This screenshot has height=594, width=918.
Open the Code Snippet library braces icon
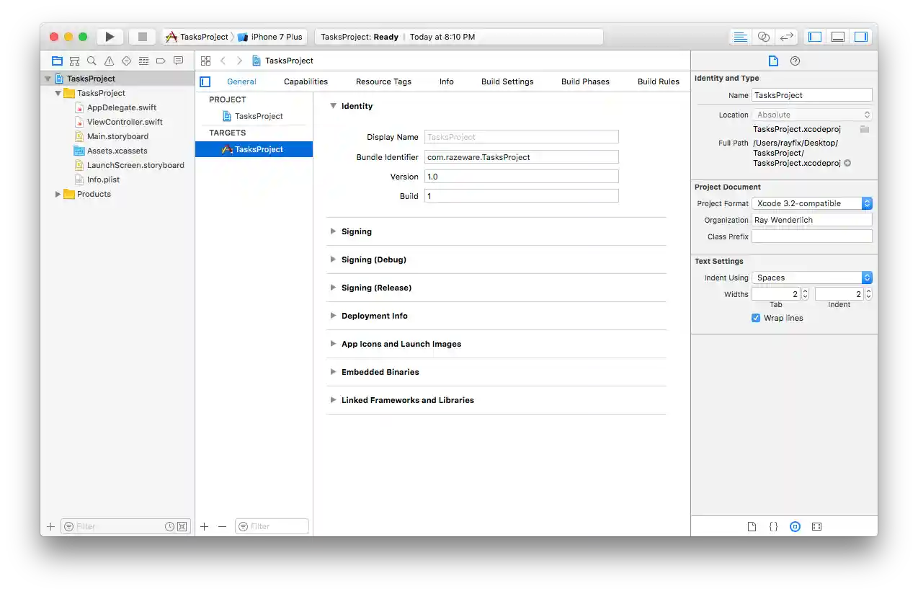[773, 526]
